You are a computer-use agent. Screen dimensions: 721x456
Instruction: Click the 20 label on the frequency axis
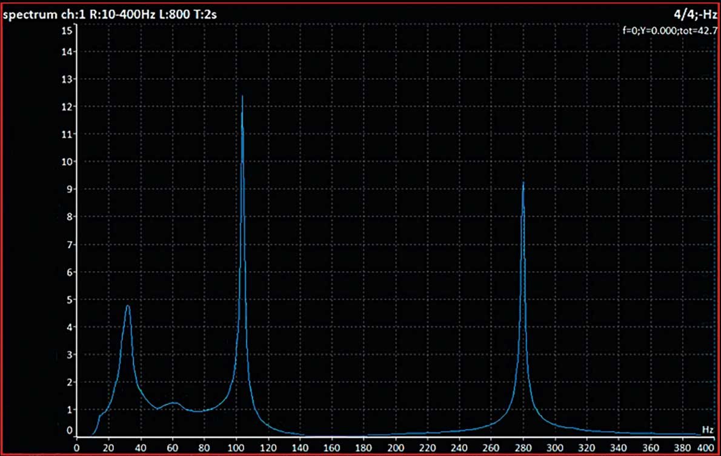[108, 448]
